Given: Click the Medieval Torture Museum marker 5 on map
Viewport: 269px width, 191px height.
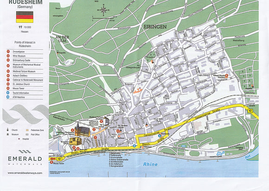Looking at the screenshot, I should click(x=101, y=121).
